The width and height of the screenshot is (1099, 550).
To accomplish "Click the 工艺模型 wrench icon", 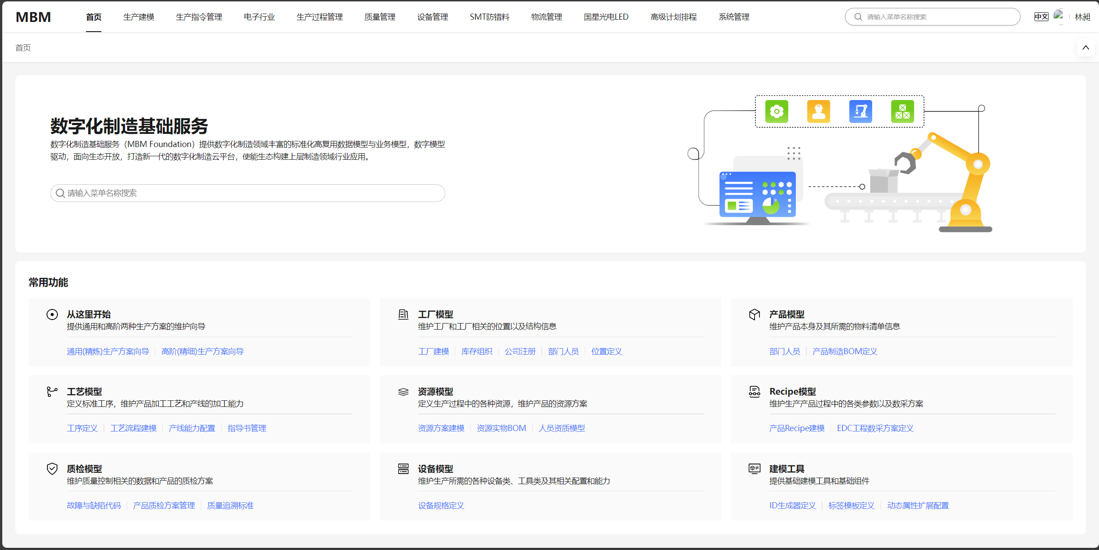I will [52, 392].
